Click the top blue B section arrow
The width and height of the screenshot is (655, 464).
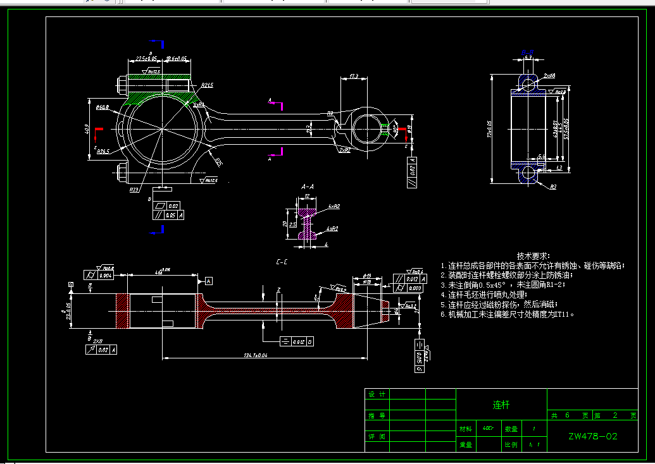pyautogui.click(x=157, y=44)
